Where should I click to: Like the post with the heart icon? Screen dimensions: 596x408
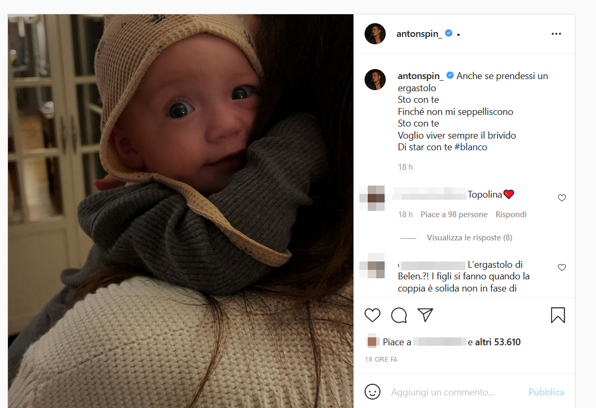coord(373,315)
